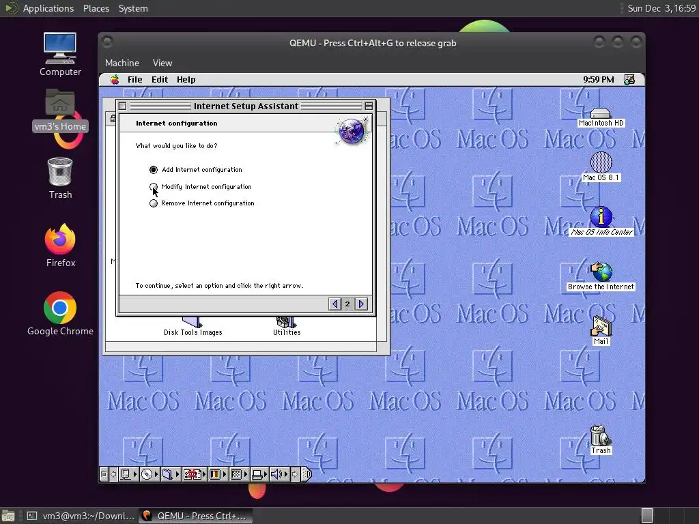The height and width of the screenshot is (524, 699).
Task: Open the QEMU Machine menu
Action: tap(122, 63)
